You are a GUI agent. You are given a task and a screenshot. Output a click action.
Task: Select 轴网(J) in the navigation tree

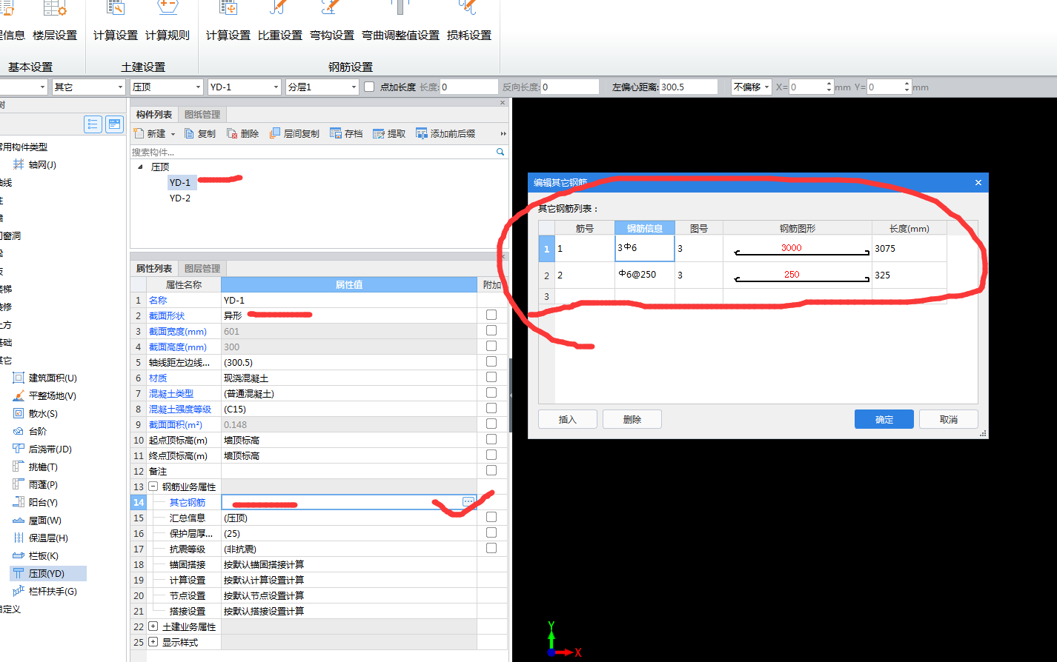[35, 164]
